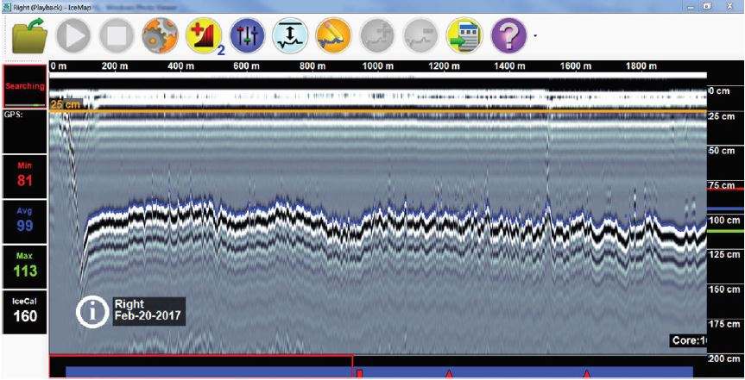745x380 pixels.
Task: Click the second red triangle overview marker
Action: tap(587, 373)
